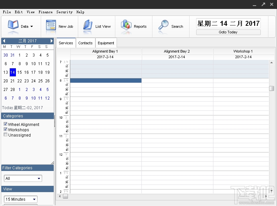Click the Goto Today button

[228, 32]
